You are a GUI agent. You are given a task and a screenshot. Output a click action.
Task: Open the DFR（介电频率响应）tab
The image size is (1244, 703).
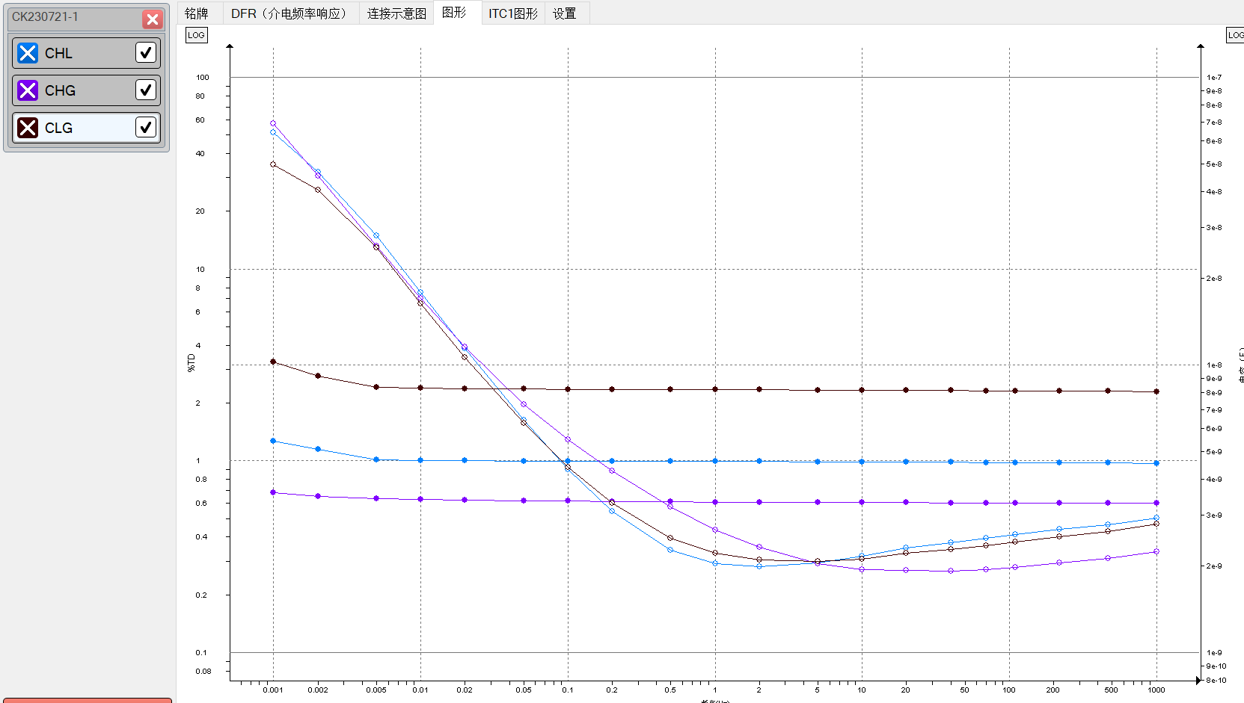pyautogui.click(x=289, y=13)
